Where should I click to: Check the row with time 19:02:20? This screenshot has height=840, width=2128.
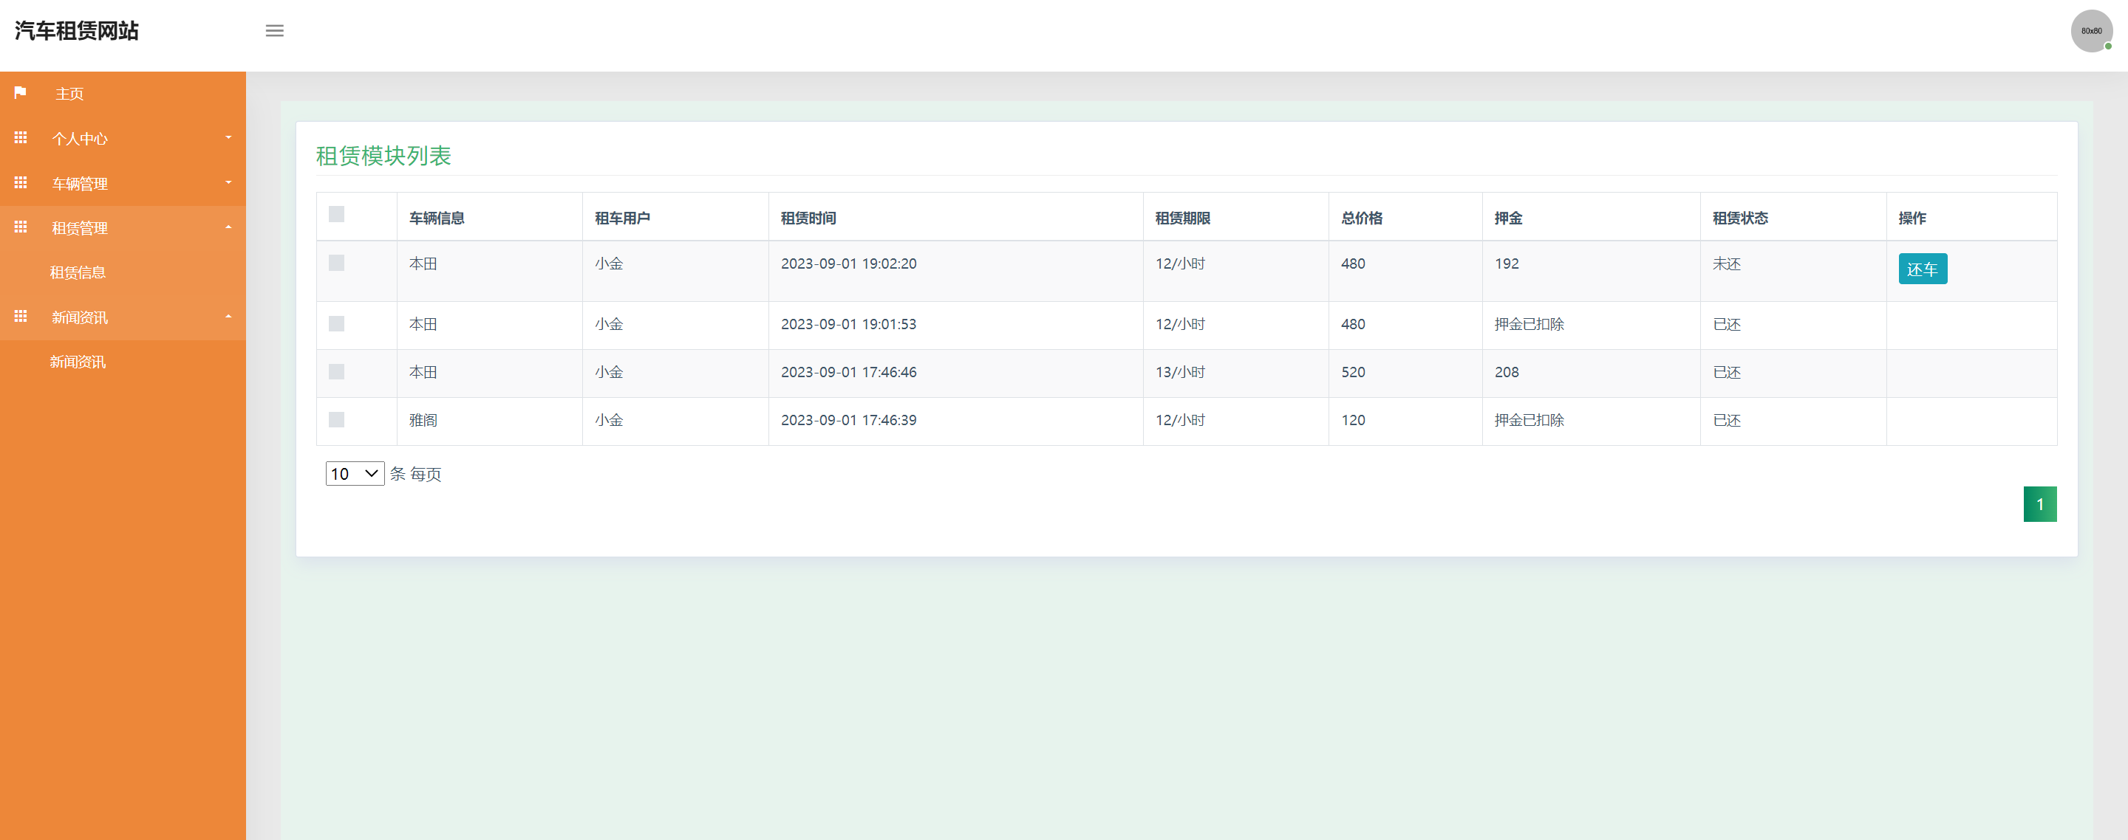point(336,262)
